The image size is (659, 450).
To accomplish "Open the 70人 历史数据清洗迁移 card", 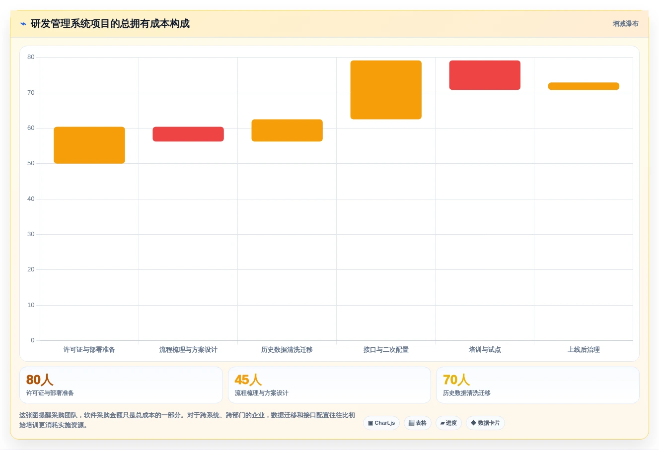I will 537,385.
